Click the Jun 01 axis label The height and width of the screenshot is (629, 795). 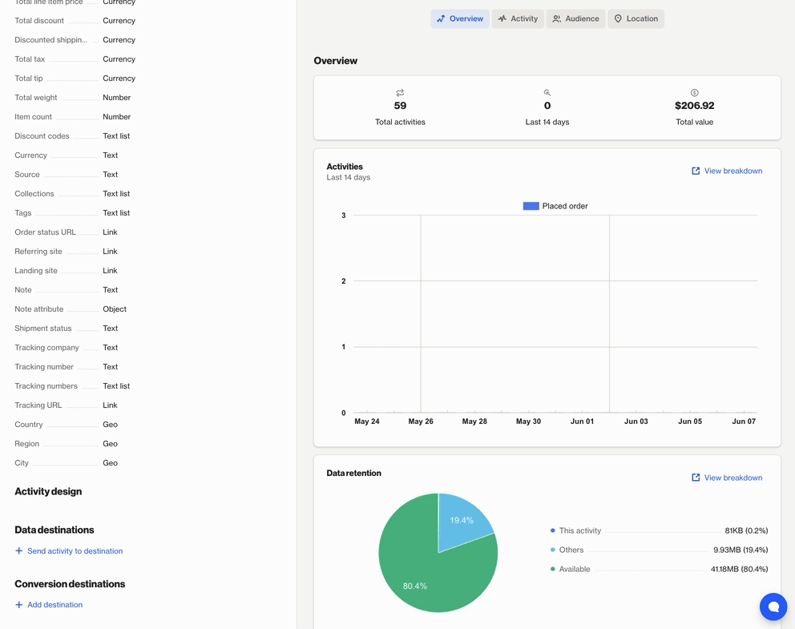point(582,421)
